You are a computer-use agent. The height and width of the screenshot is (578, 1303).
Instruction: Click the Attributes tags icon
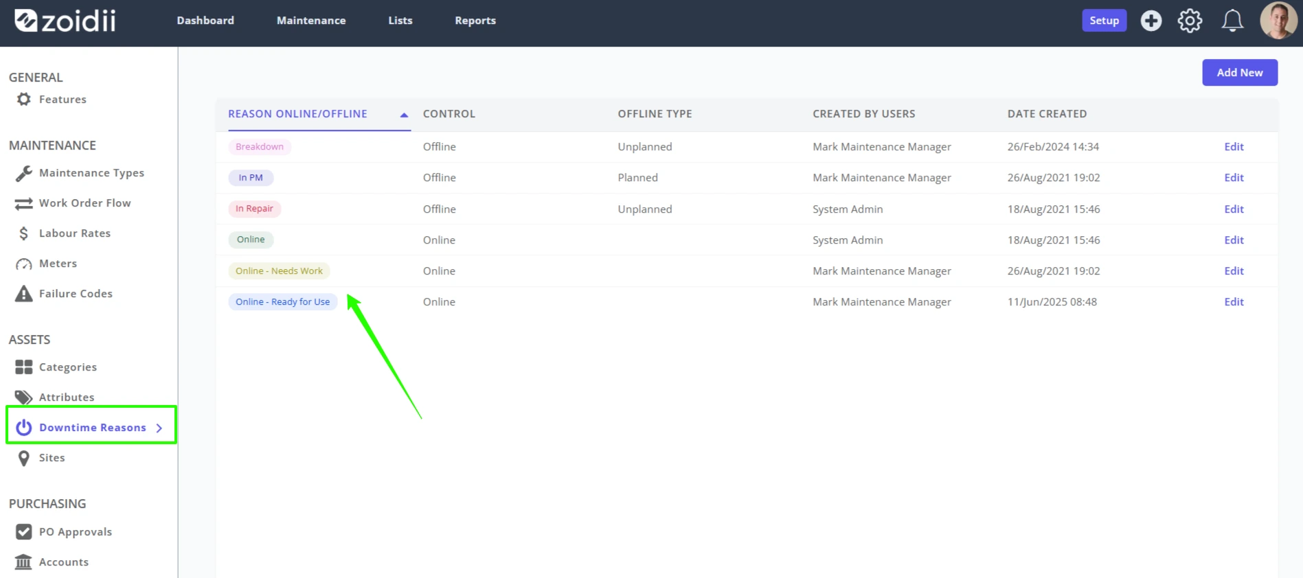(x=24, y=397)
